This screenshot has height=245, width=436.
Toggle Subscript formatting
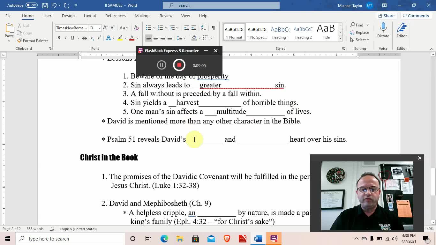[x=92, y=38]
